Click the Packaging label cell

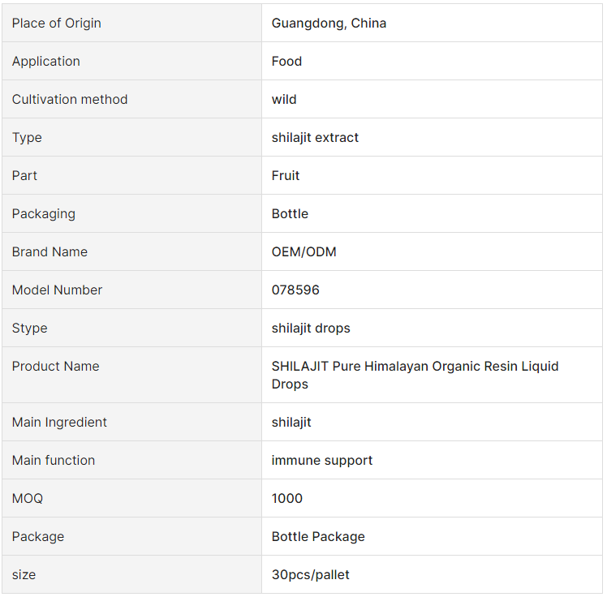coord(131,213)
